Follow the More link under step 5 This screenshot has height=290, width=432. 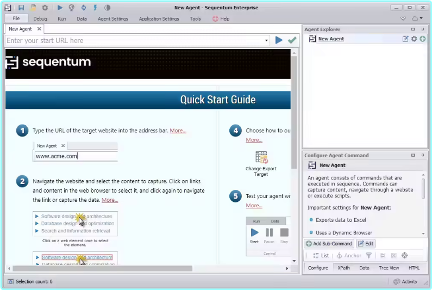click(x=254, y=206)
